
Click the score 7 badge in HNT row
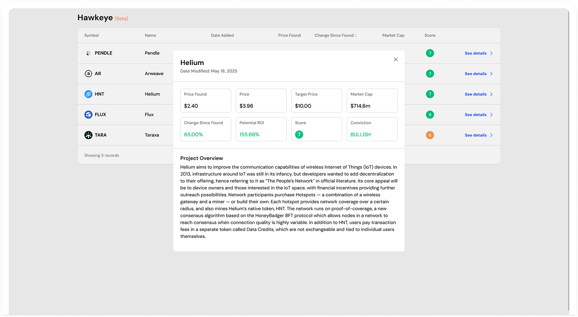pos(430,94)
